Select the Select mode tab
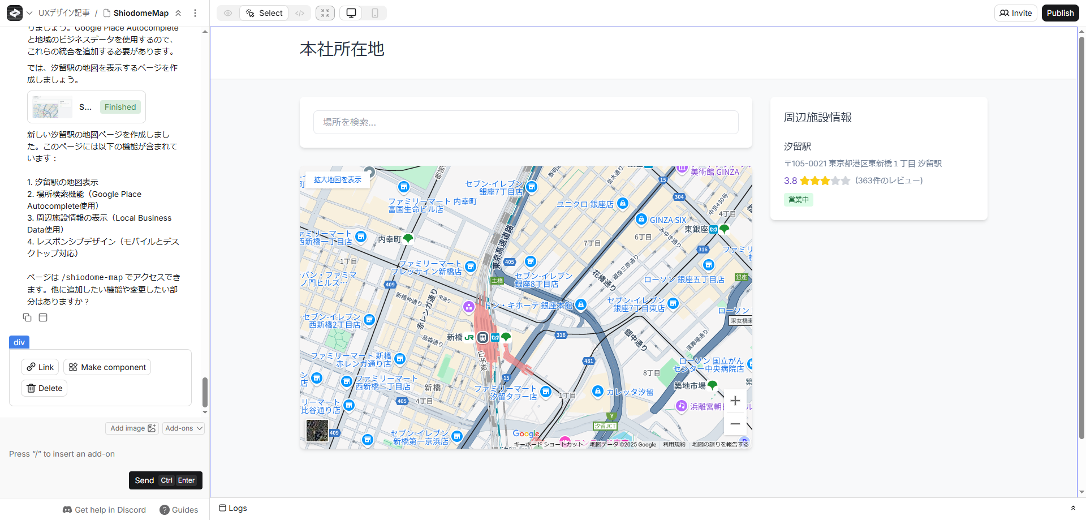The image size is (1086, 520). 264,13
